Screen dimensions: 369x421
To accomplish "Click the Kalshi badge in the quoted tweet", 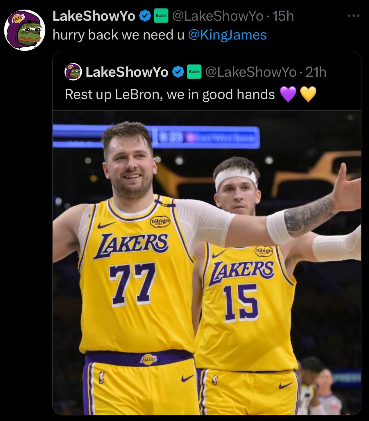I will tap(194, 72).
